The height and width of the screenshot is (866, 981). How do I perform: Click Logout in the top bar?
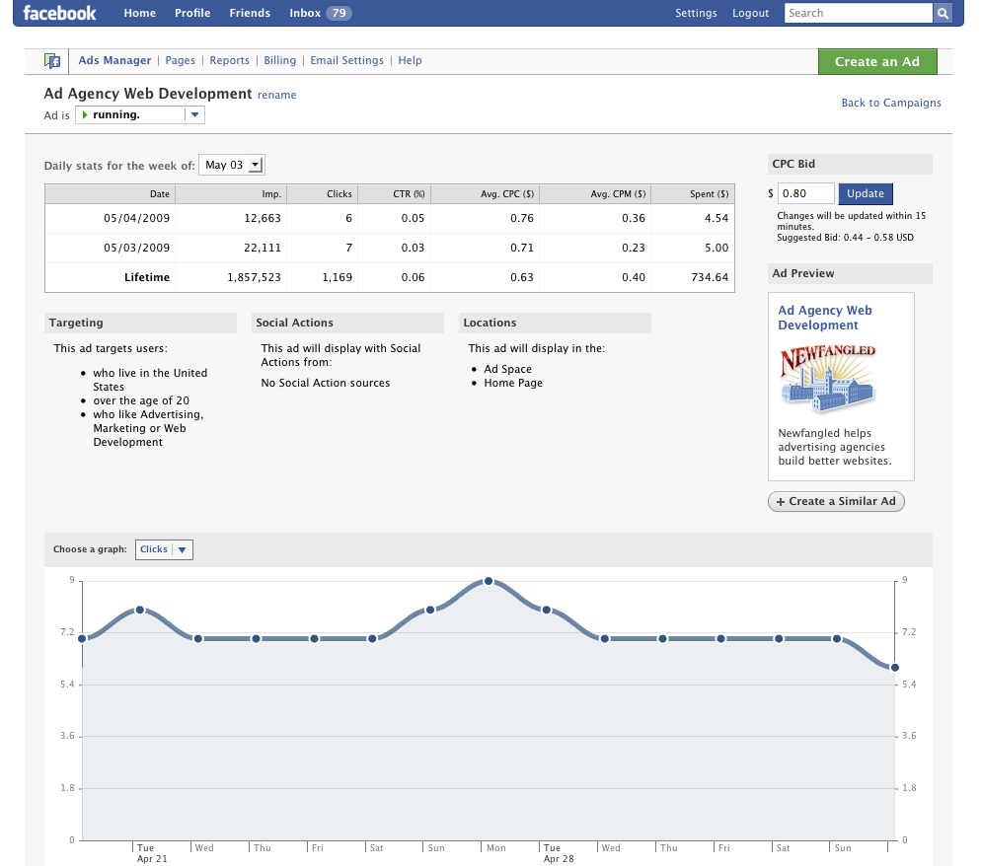750,13
